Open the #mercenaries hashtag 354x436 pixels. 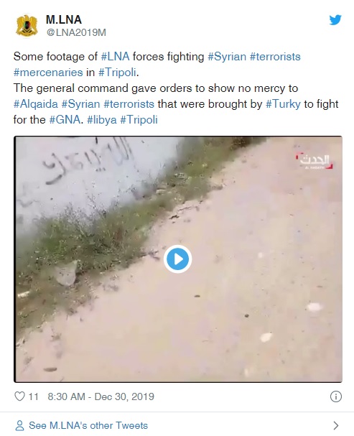[48, 73]
